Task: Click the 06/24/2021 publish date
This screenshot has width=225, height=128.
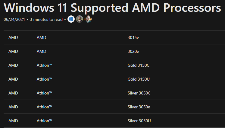Action: click(14, 19)
